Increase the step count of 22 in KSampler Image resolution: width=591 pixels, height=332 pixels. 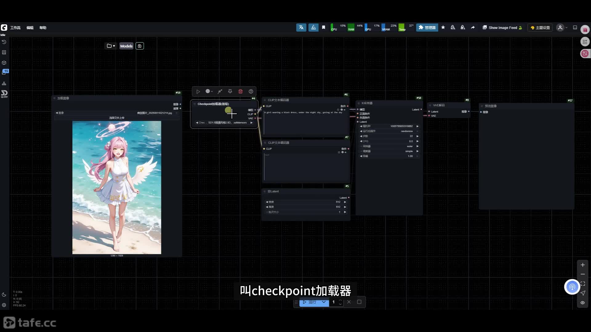[418, 136]
